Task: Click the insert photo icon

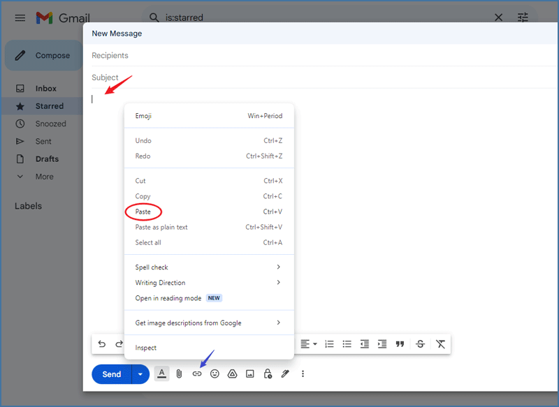Action: click(250, 374)
